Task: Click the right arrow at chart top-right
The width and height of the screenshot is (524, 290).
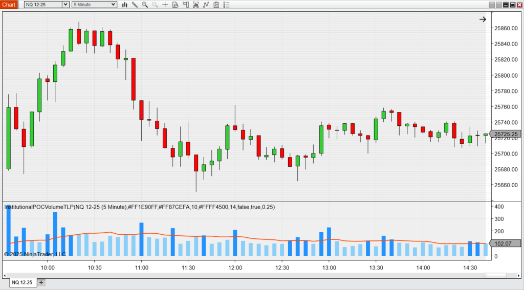Action: click(483, 19)
